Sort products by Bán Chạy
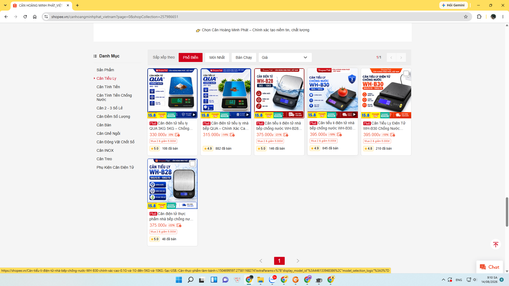This screenshot has width=509, height=286. click(244, 57)
